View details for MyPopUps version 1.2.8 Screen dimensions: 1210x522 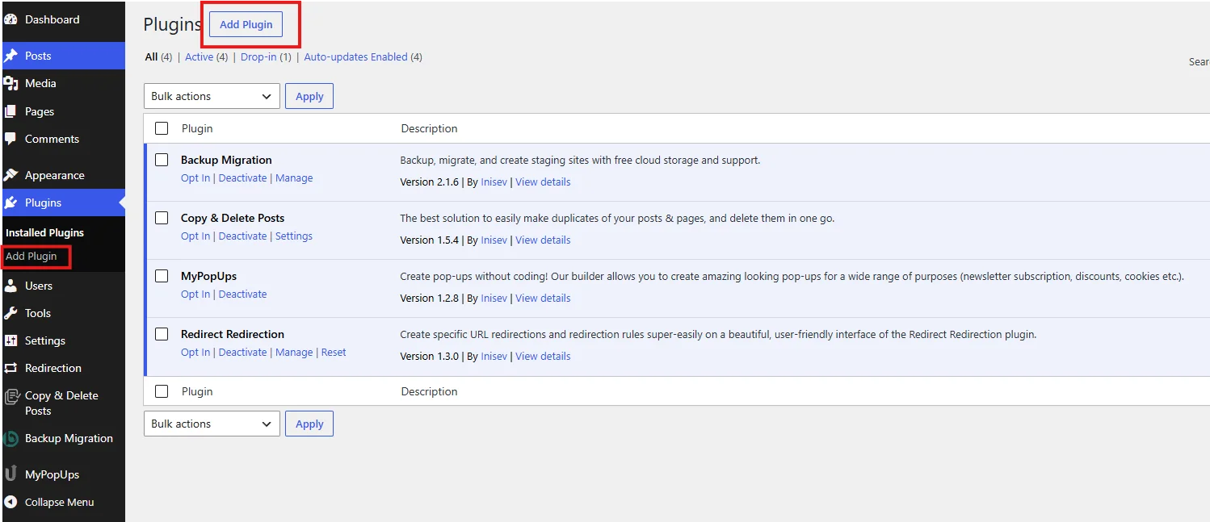point(543,299)
